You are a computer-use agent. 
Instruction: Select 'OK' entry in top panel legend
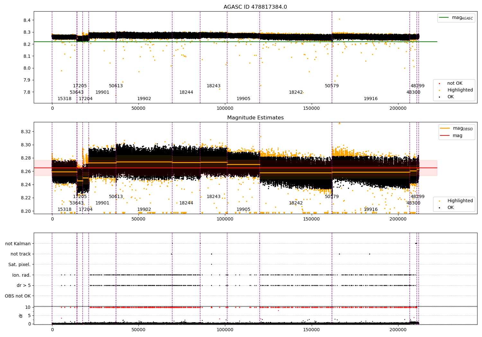[x=451, y=97]
